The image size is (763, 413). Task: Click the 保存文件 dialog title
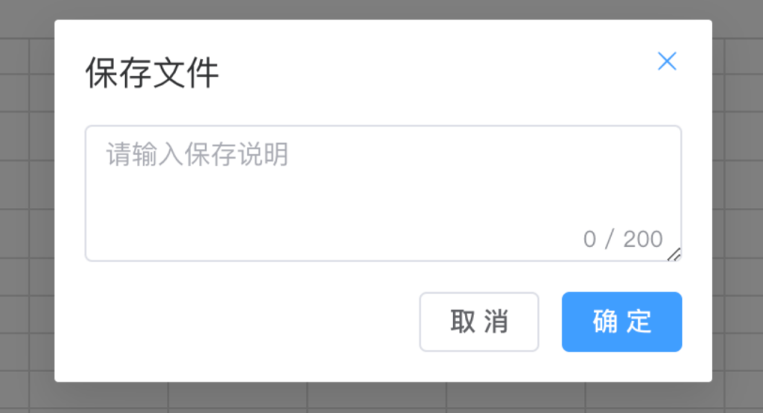152,72
